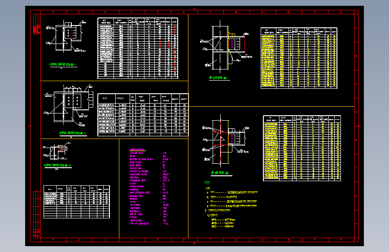This screenshot has width=389, height=252.
Task: Click the T.O.S. abbreviation value
Action: 165,214
